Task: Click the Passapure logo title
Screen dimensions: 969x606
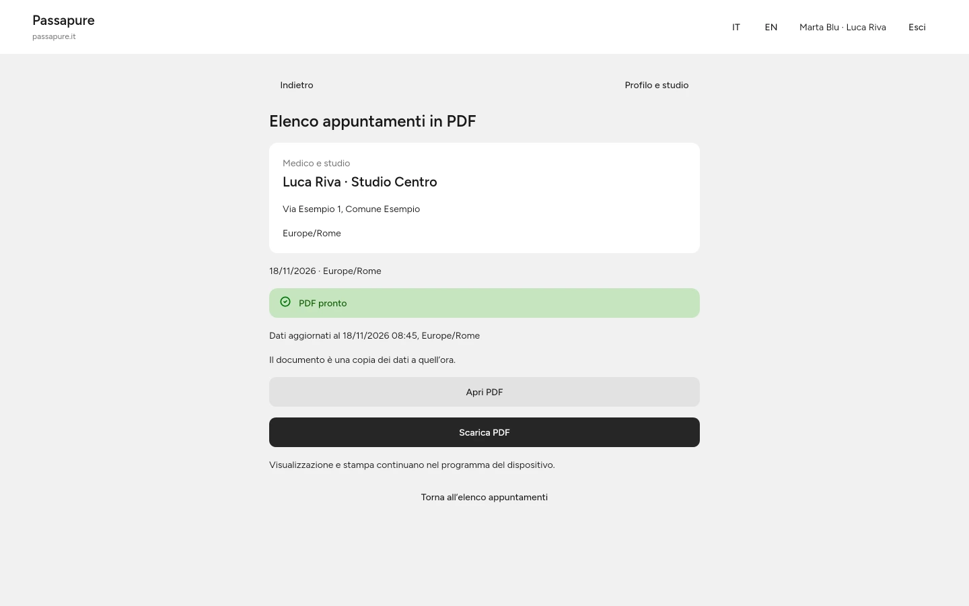Action: [x=63, y=20]
